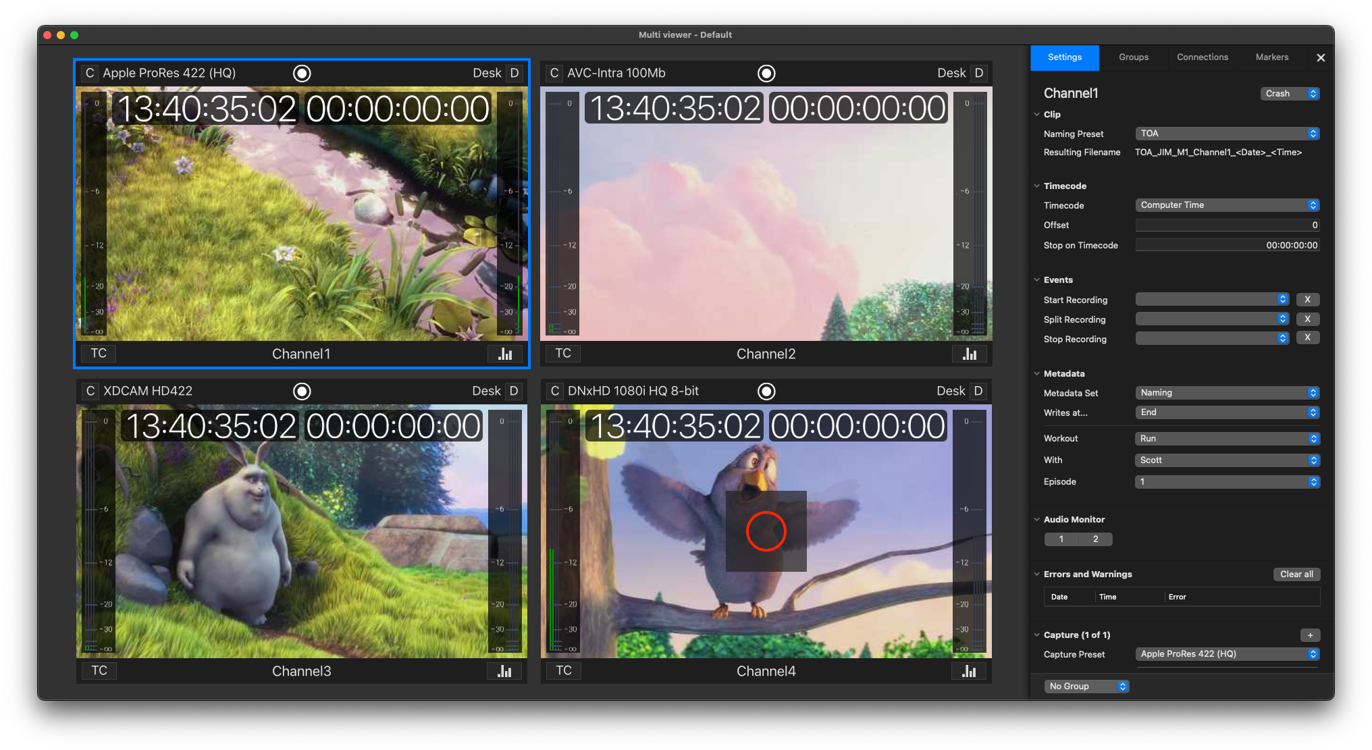Viewport: 1372px width, 750px height.
Task: Click the C button on DNxHD viewer
Action: (x=555, y=391)
